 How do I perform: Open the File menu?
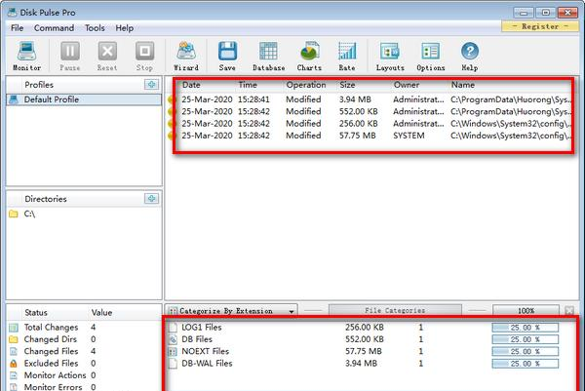coord(18,28)
